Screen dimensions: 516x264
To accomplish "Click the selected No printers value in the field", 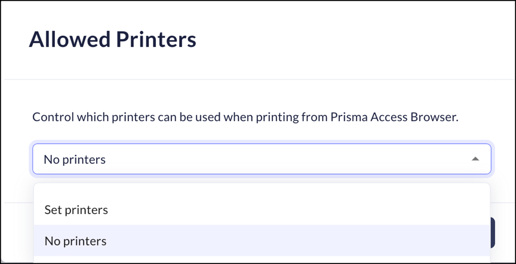I will pyautogui.click(x=75, y=159).
